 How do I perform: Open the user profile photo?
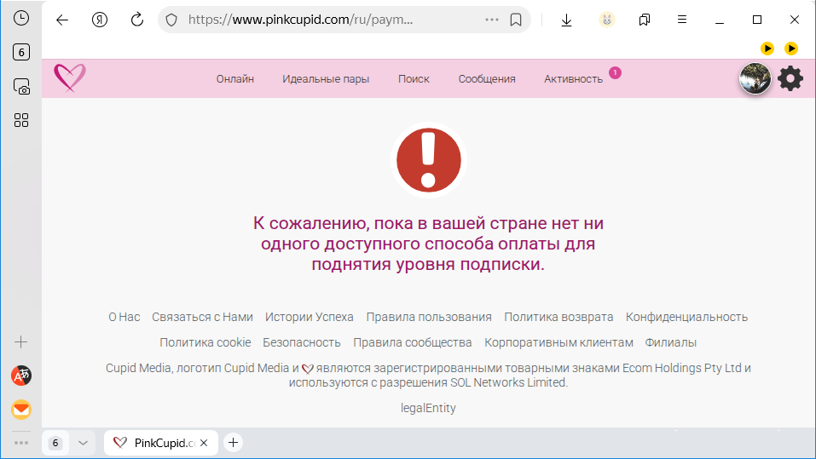pos(755,78)
